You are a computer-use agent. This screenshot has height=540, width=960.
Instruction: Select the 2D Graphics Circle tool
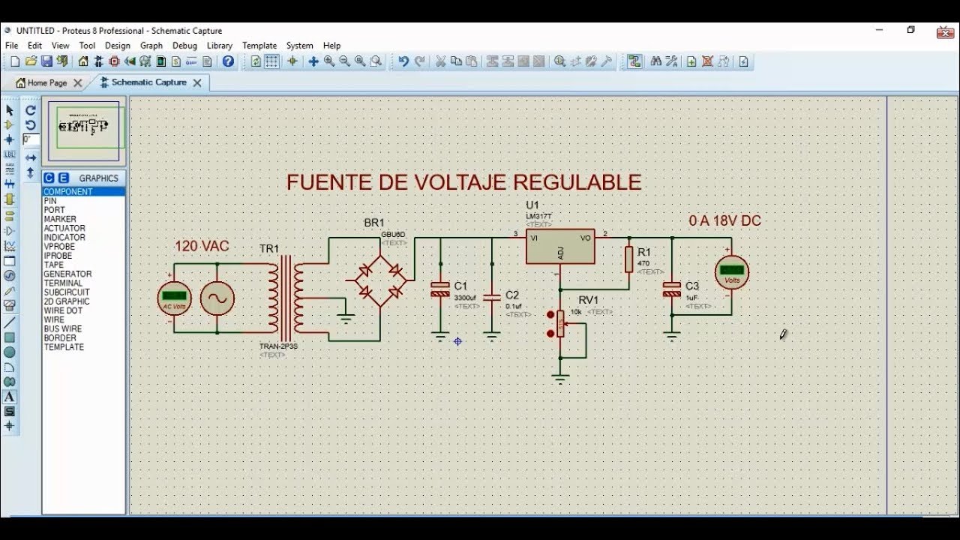pyautogui.click(x=9, y=352)
